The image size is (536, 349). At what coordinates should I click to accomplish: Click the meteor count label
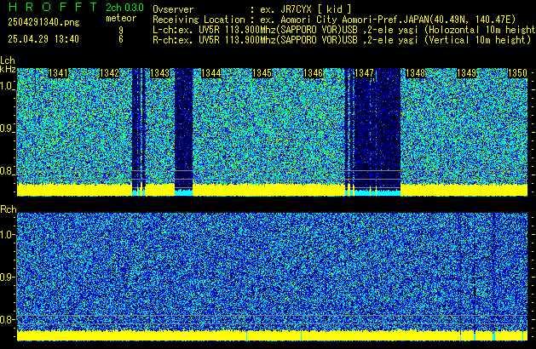pyautogui.click(x=121, y=18)
